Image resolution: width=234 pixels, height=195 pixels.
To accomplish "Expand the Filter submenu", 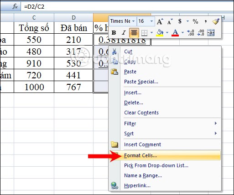I will pyautogui.click(x=165, y=123).
